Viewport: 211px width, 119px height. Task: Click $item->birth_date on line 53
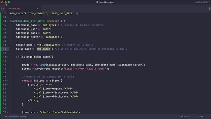pos(56,97)
